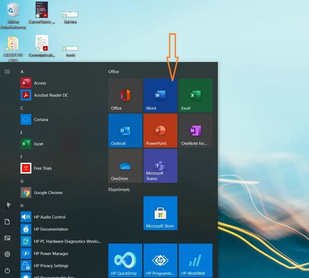Open Documents from Start sidebar
This screenshot has height=278, width=309.
7,222
